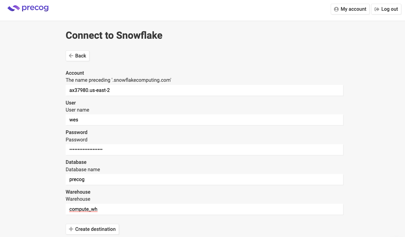Click the Account label

pyautogui.click(x=75, y=73)
